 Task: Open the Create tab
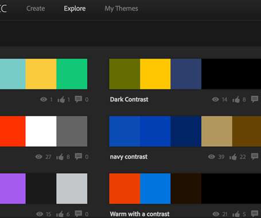click(36, 9)
